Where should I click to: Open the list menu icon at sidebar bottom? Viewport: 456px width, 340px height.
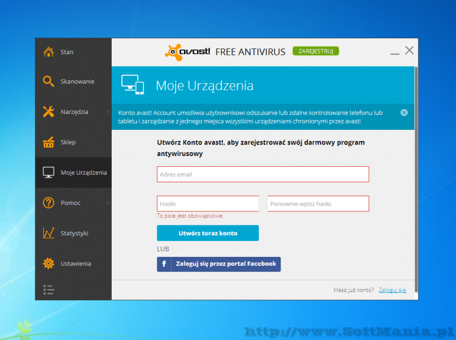[x=48, y=290]
